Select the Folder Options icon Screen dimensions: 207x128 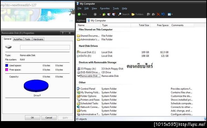78,96
